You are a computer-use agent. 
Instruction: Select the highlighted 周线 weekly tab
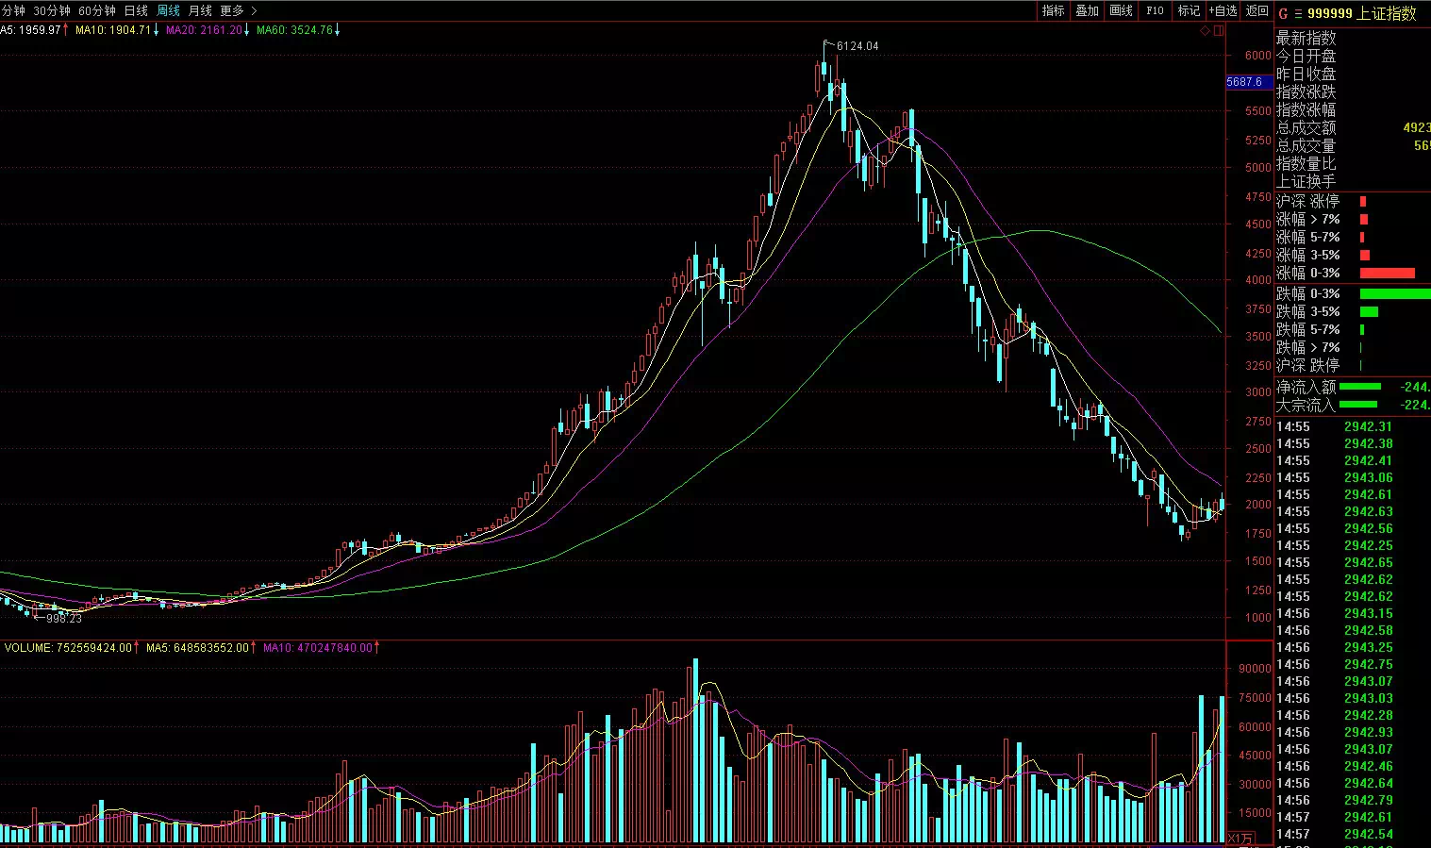[168, 10]
